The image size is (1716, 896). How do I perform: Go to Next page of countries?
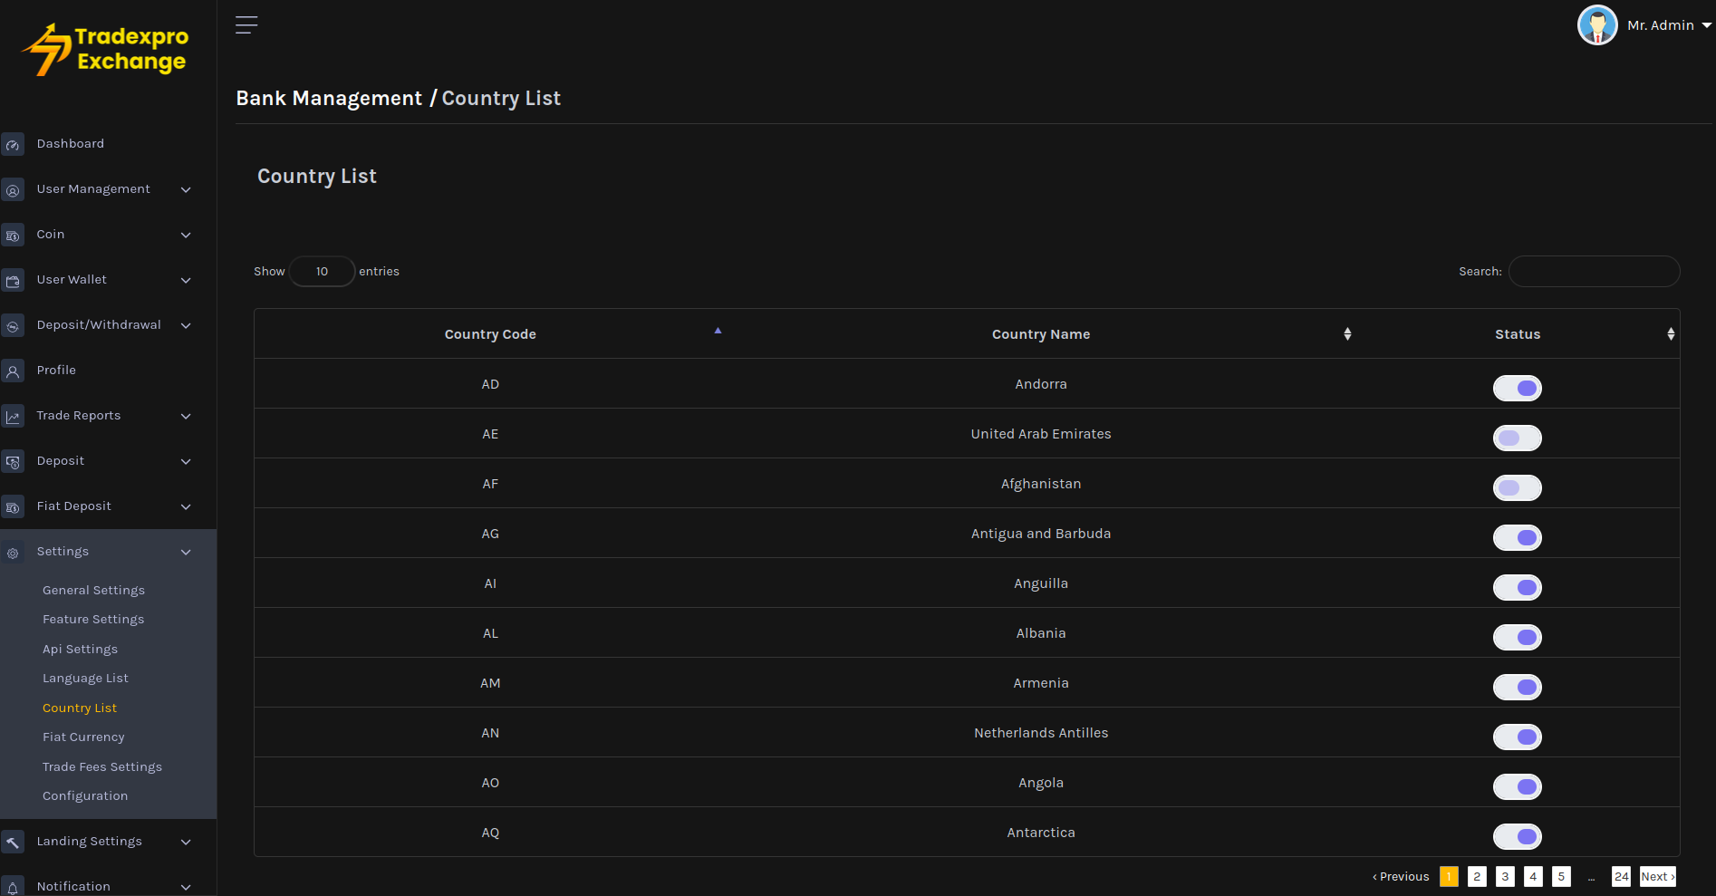click(1657, 876)
